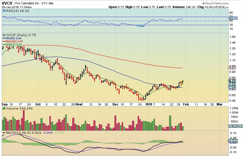Click the OTC Mkt. exchange label

click(x=48, y=3)
